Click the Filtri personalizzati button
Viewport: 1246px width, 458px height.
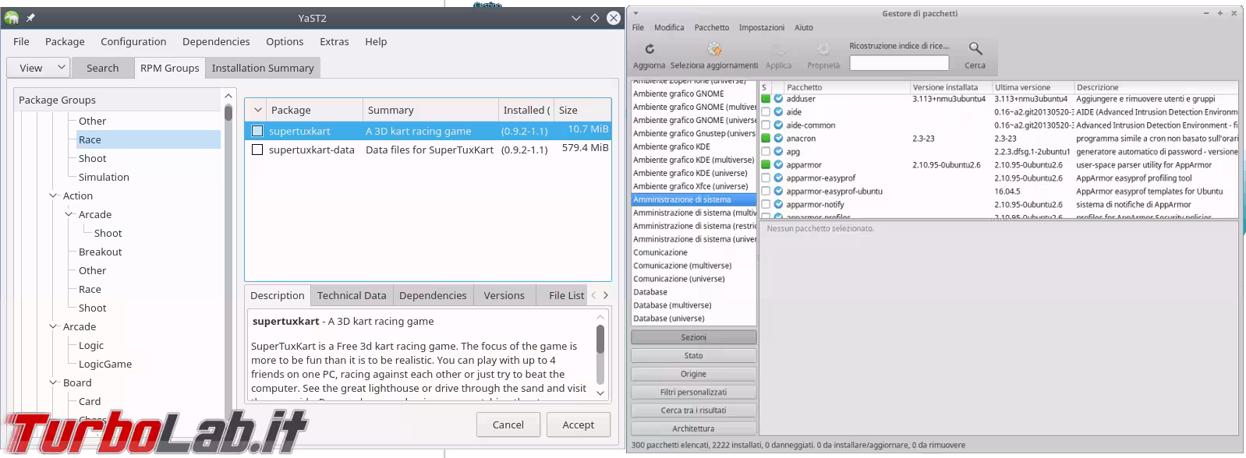pyautogui.click(x=693, y=392)
